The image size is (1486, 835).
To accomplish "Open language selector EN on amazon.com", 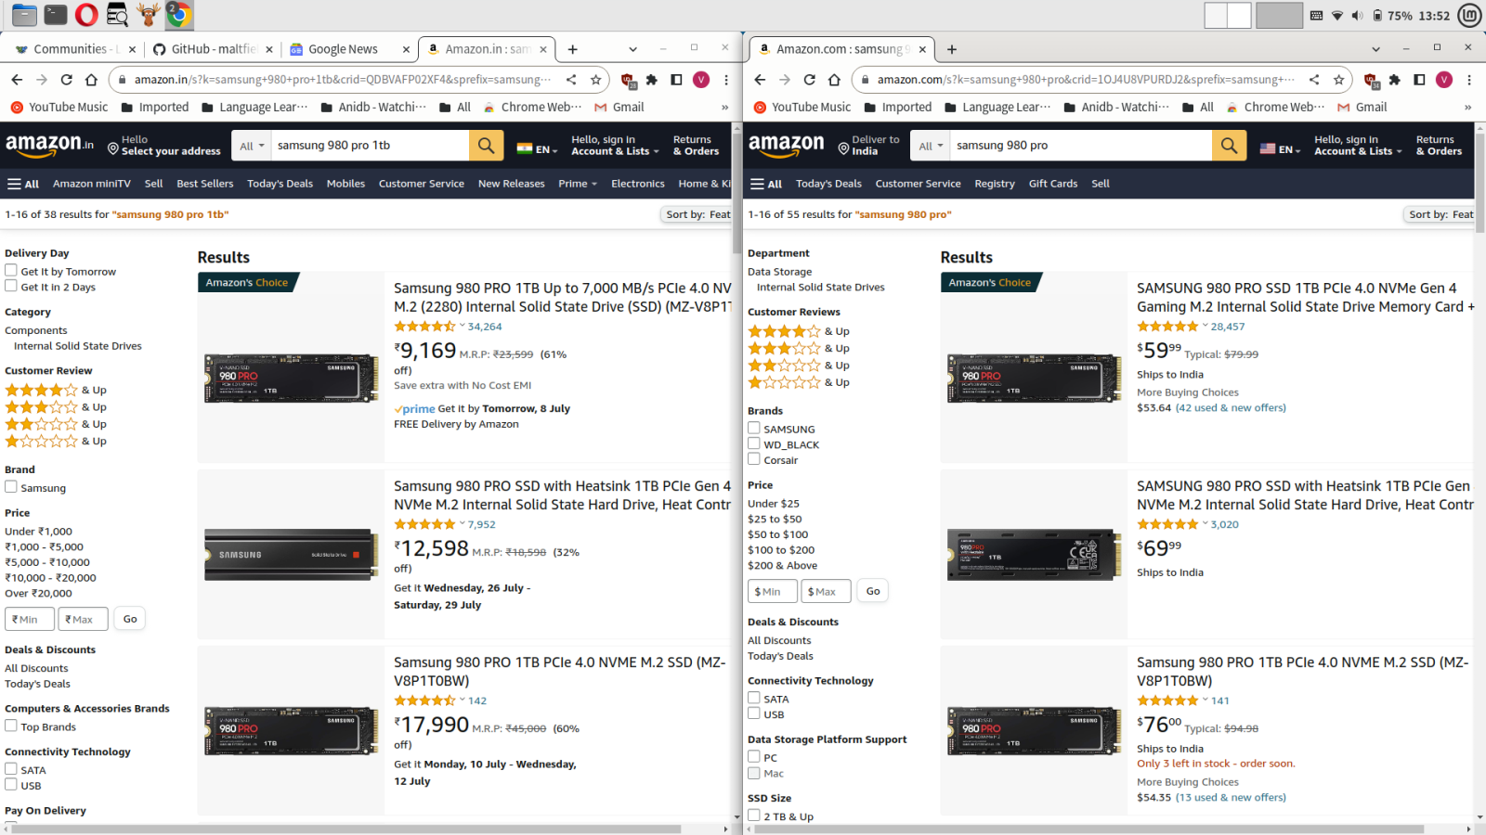I will [1280, 148].
